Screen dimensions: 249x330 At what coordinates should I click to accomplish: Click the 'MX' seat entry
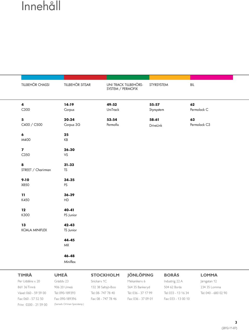(x=67, y=245)
